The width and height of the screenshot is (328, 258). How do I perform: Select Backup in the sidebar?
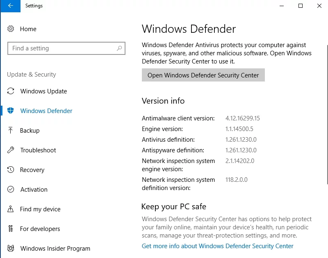point(30,131)
